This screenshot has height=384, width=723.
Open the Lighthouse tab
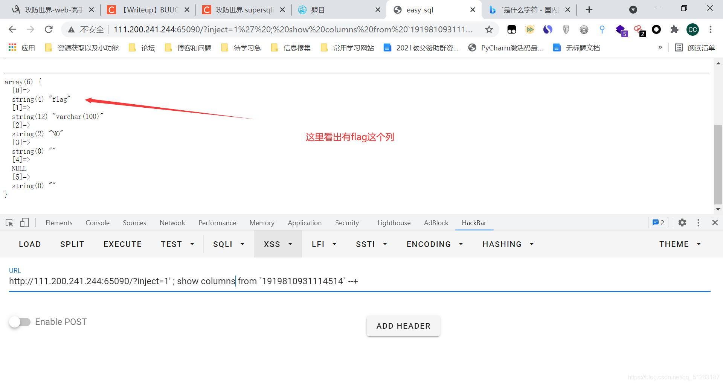click(394, 222)
